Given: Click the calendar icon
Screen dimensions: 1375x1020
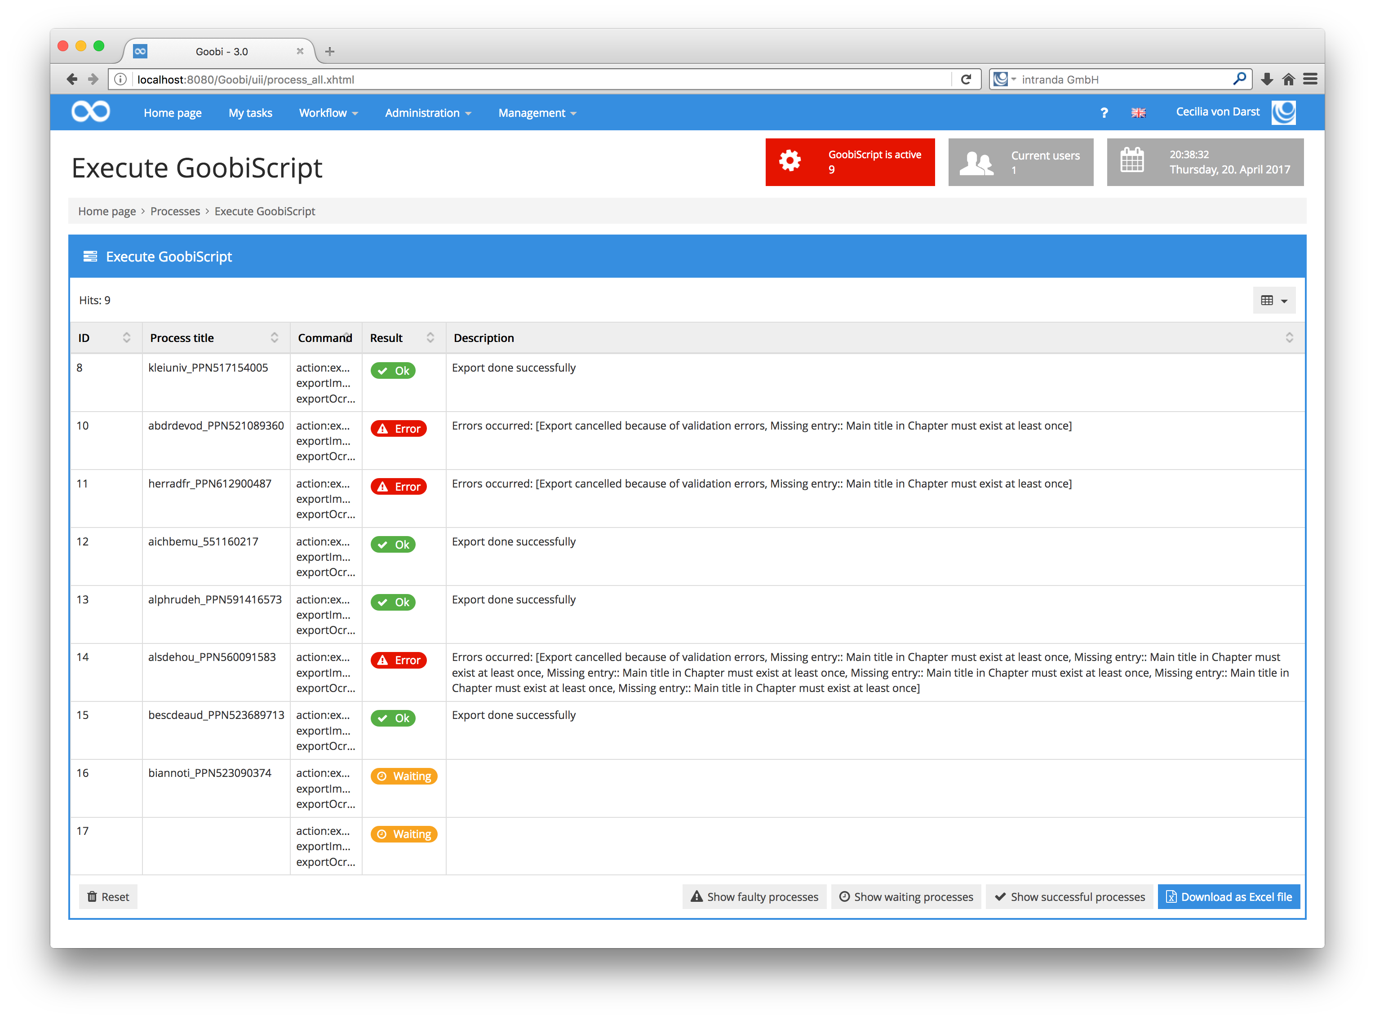Looking at the screenshot, I should (1132, 160).
